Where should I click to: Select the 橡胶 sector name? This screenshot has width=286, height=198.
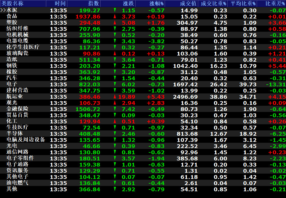click(x=12, y=72)
